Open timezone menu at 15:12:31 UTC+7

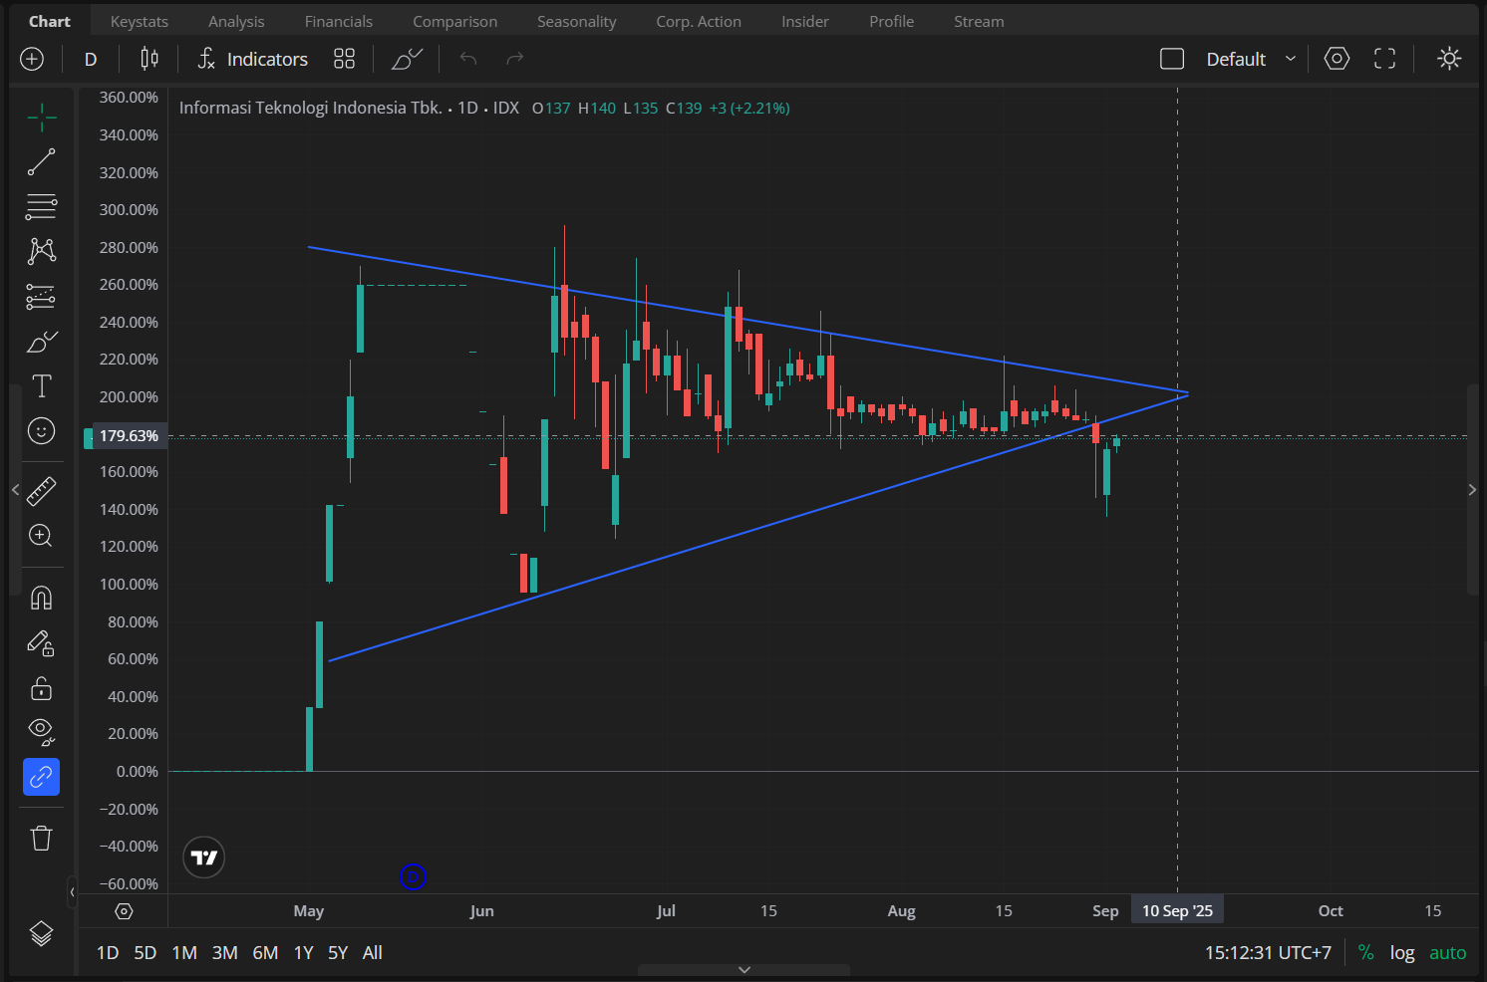(1268, 953)
